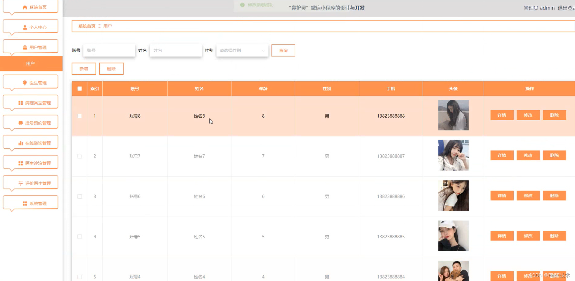
Task: Click the grid icon beside 病症类型管理
Action: [21, 103]
